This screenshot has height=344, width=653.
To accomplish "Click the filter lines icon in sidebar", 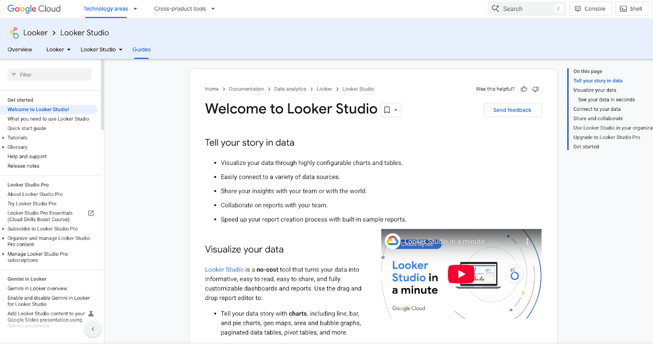I will coord(14,75).
